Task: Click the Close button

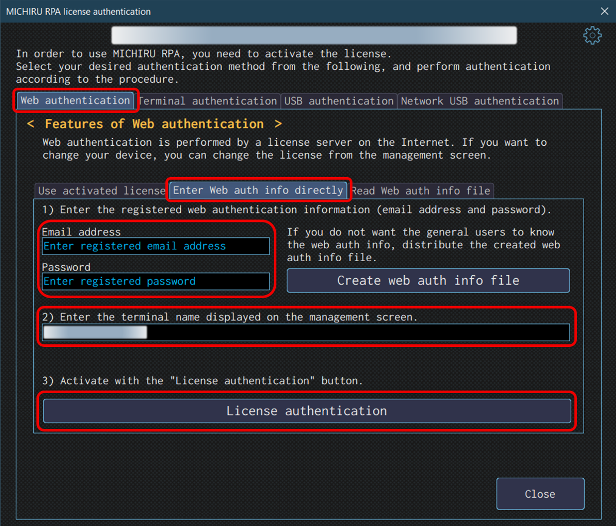Action: pos(540,494)
